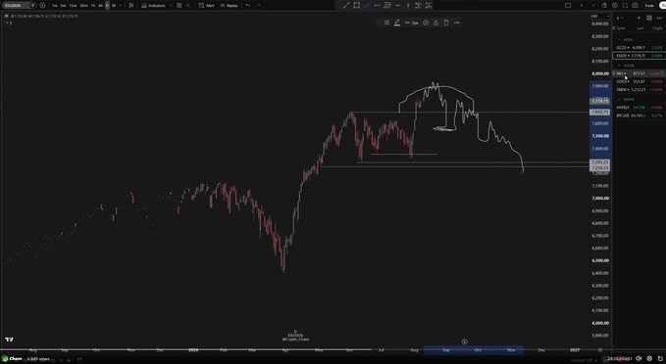Mute the video with the speaker icon
The image size is (666, 364).
[639, 359]
